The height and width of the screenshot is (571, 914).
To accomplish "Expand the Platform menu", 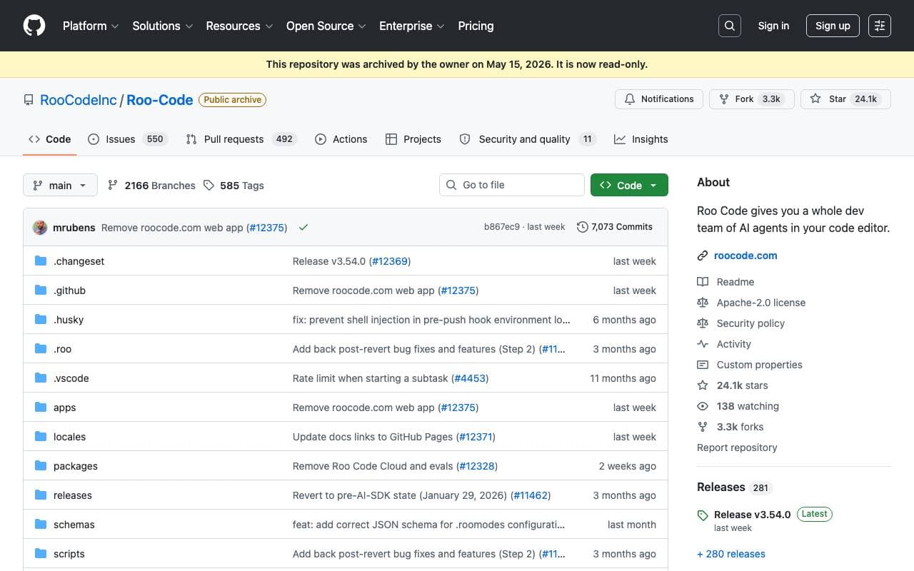I will (90, 26).
